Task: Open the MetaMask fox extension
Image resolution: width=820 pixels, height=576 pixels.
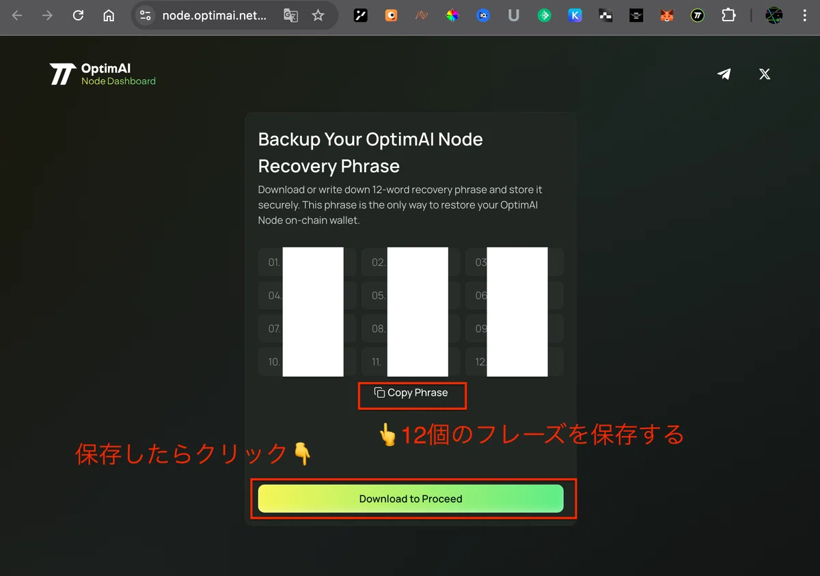Action: (667, 15)
